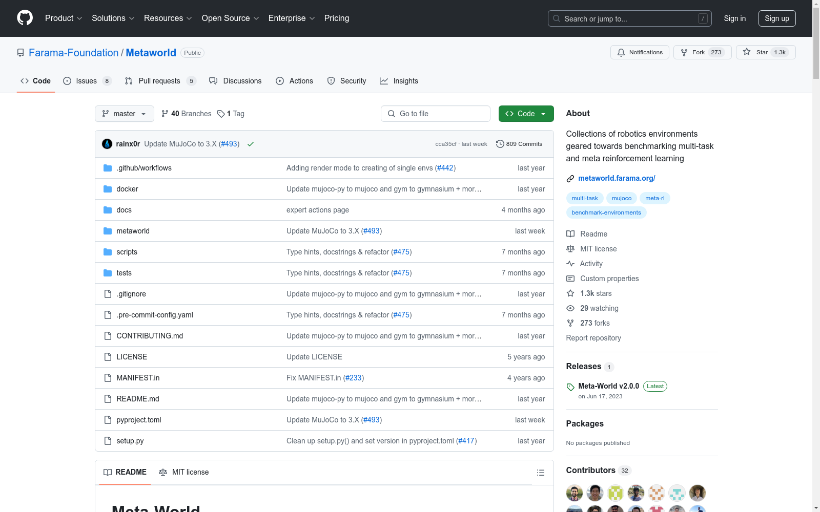Click the notifications bell icon
This screenshot has width=820, height=512.
tap(621, 52)
